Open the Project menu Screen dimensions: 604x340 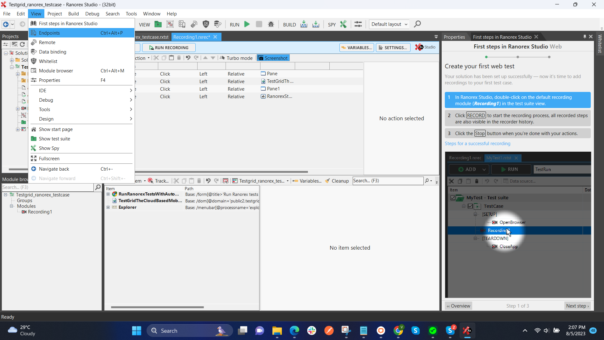tap(54, 14)
